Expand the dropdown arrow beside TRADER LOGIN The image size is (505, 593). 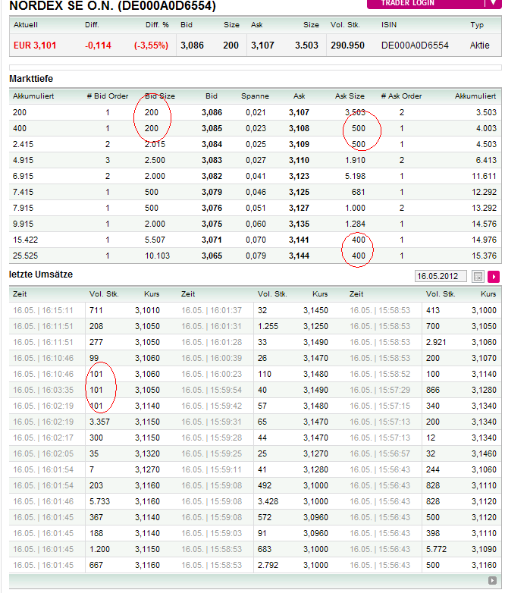[x=494, y=3]
